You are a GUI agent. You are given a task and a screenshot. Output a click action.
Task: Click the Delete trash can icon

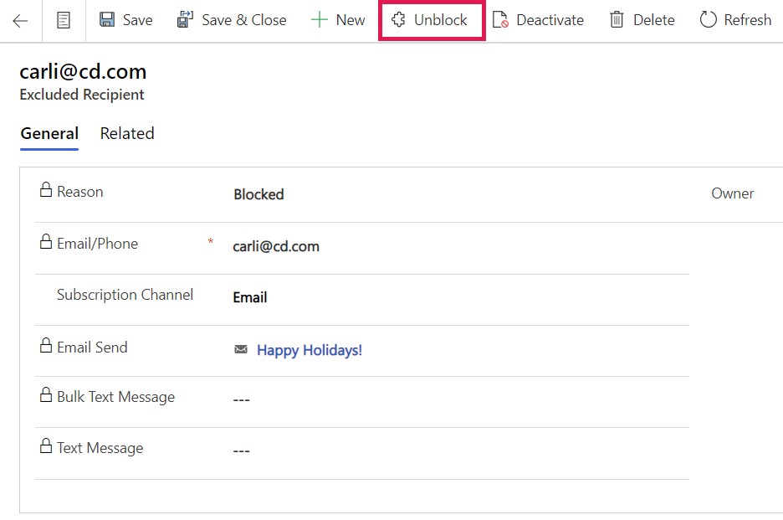click(617, 20)
